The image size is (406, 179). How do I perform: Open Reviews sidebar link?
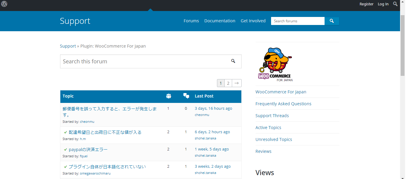(x=263, y=151)
